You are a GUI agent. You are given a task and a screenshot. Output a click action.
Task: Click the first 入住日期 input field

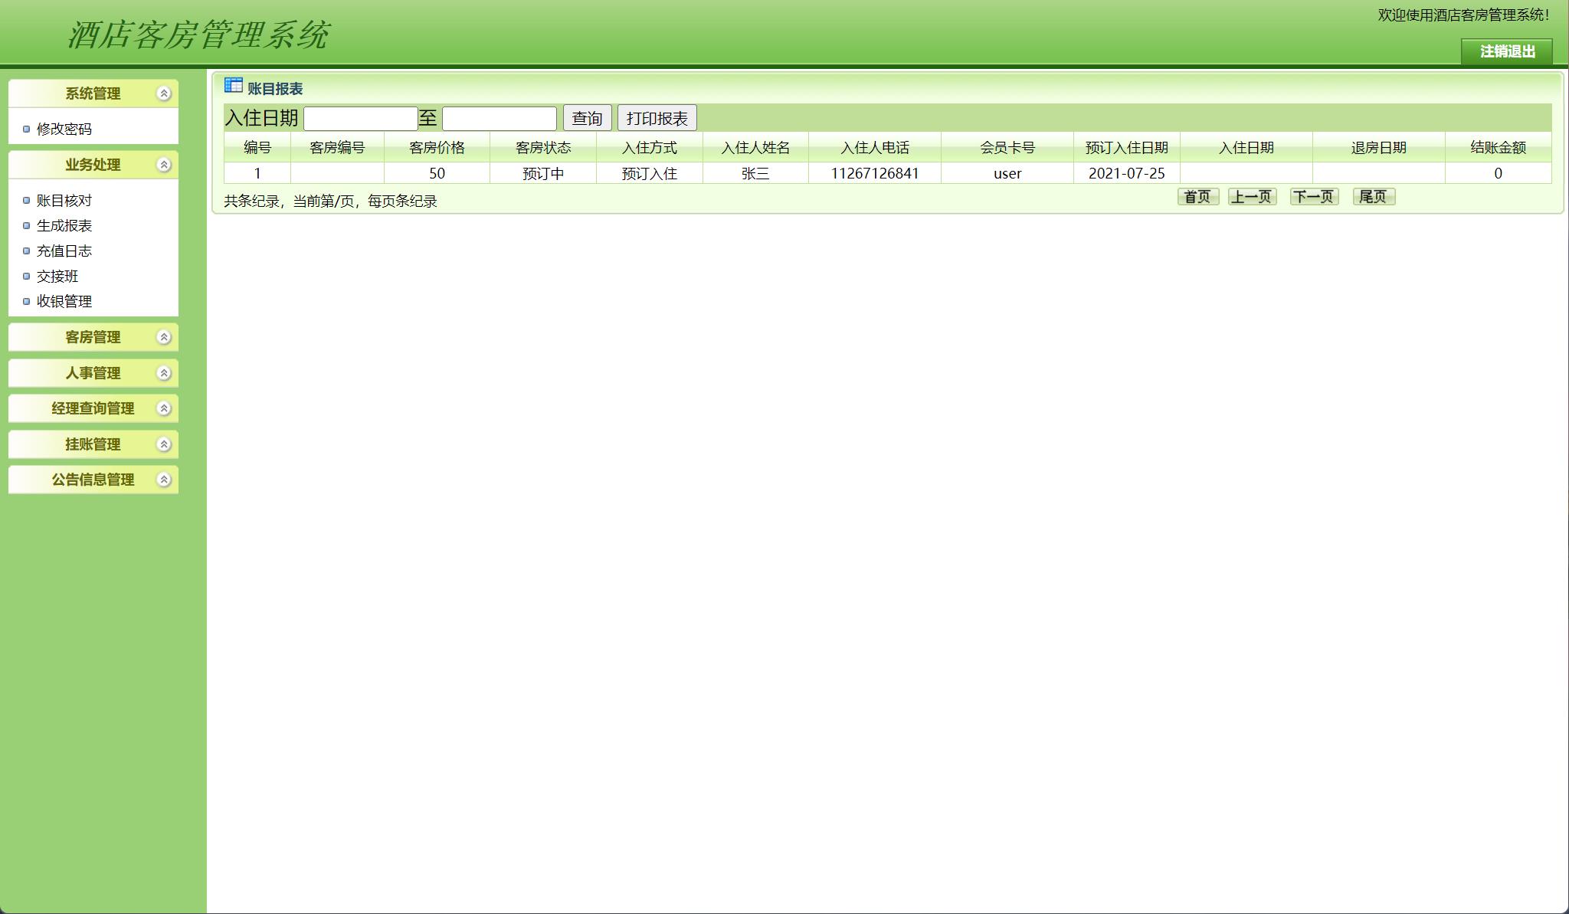click(360, 117)
